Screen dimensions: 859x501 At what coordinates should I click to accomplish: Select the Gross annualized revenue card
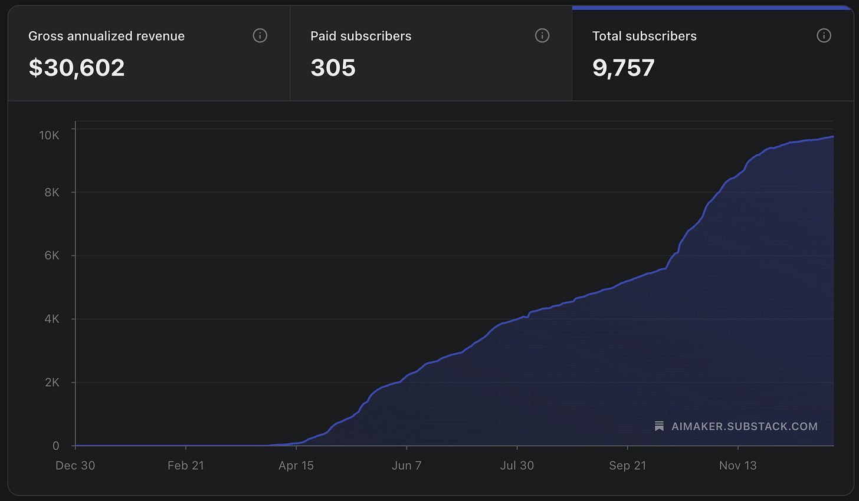coord(147,53)
